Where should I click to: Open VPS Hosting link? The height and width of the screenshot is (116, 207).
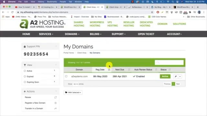(x=113, y=24)
